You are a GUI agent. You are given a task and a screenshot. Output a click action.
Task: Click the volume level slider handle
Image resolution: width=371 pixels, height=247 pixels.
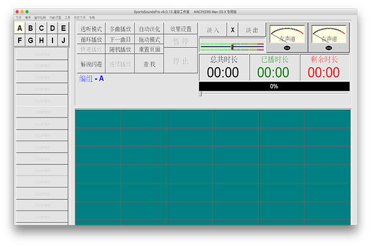pyautogui.click(x=232, y=47)
